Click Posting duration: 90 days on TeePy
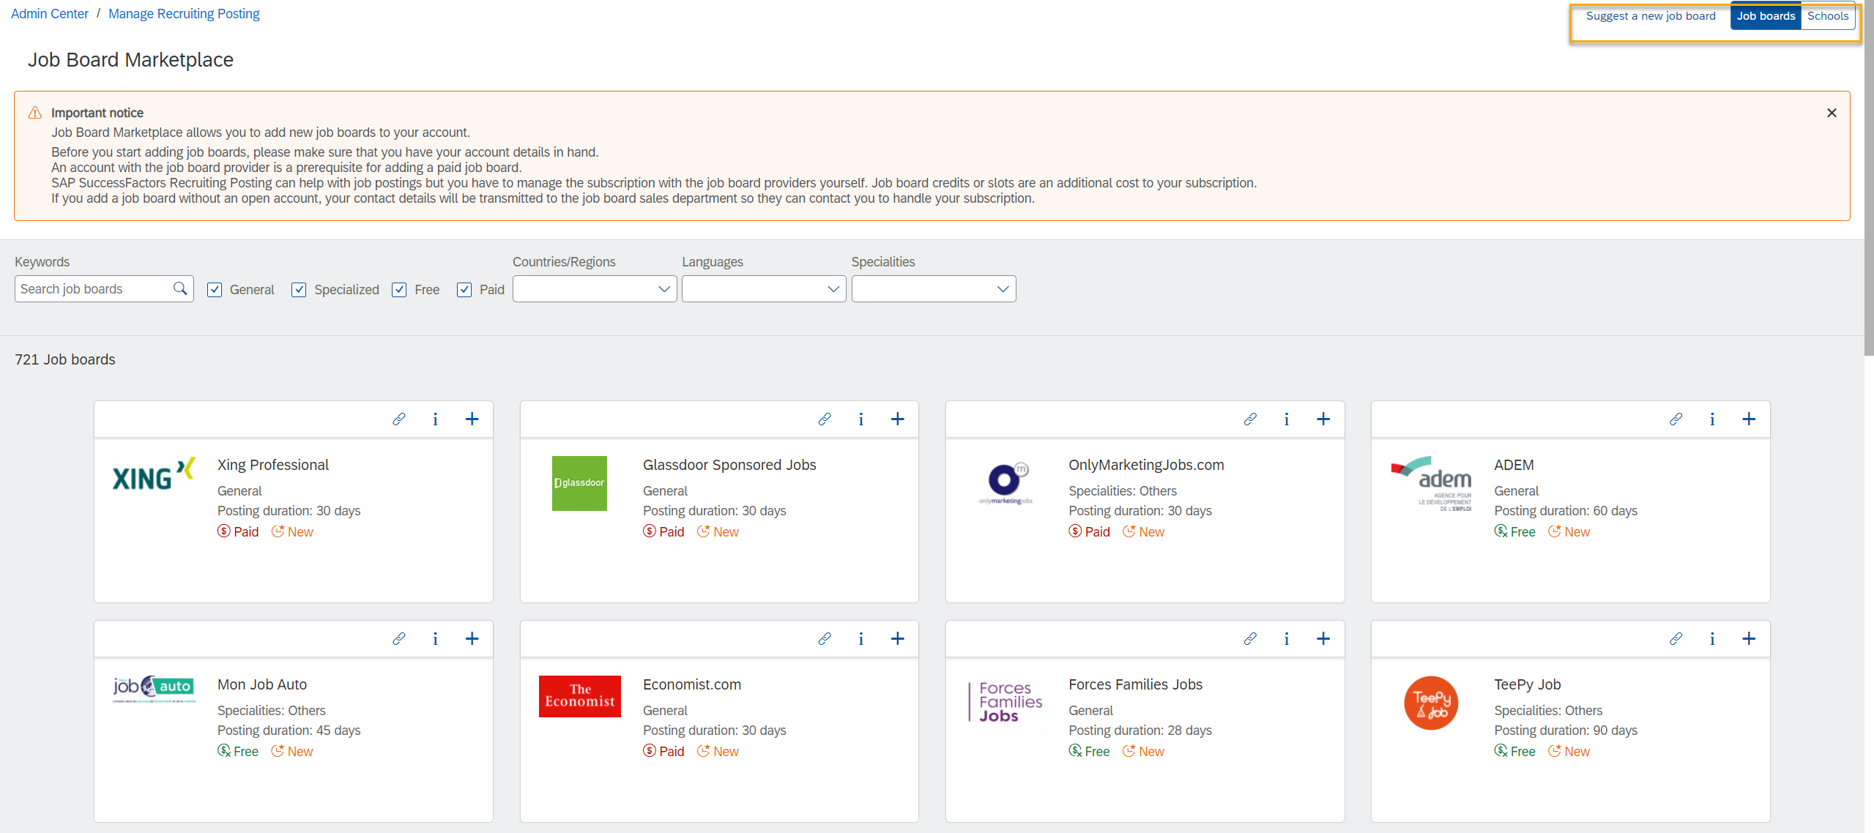Viewport: 1874px width, 833px height. pyautogui.click(x=1566, y=731)
